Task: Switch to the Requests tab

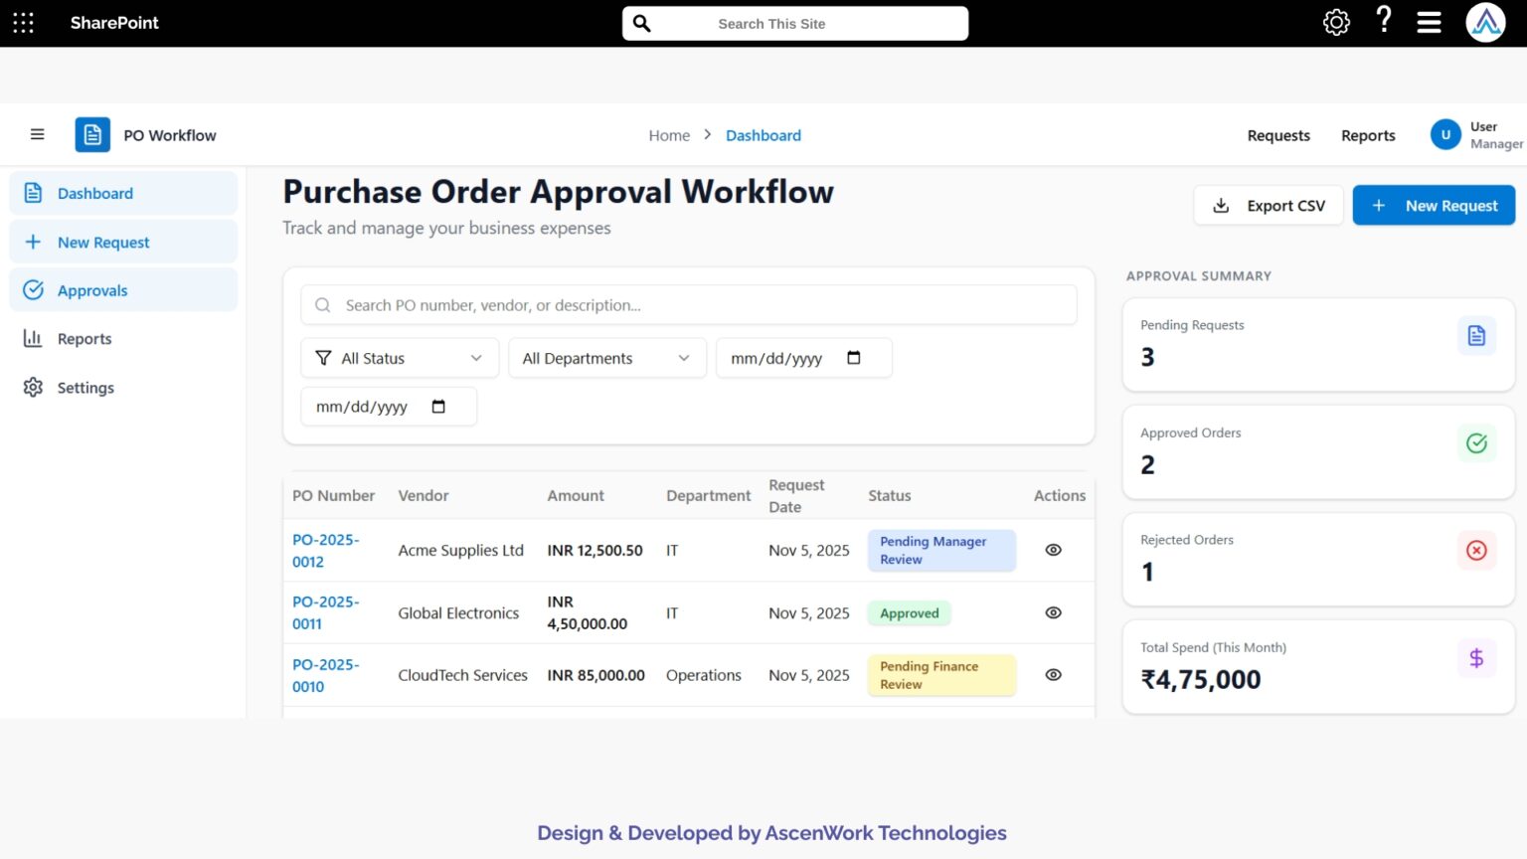Action: 1278,135
